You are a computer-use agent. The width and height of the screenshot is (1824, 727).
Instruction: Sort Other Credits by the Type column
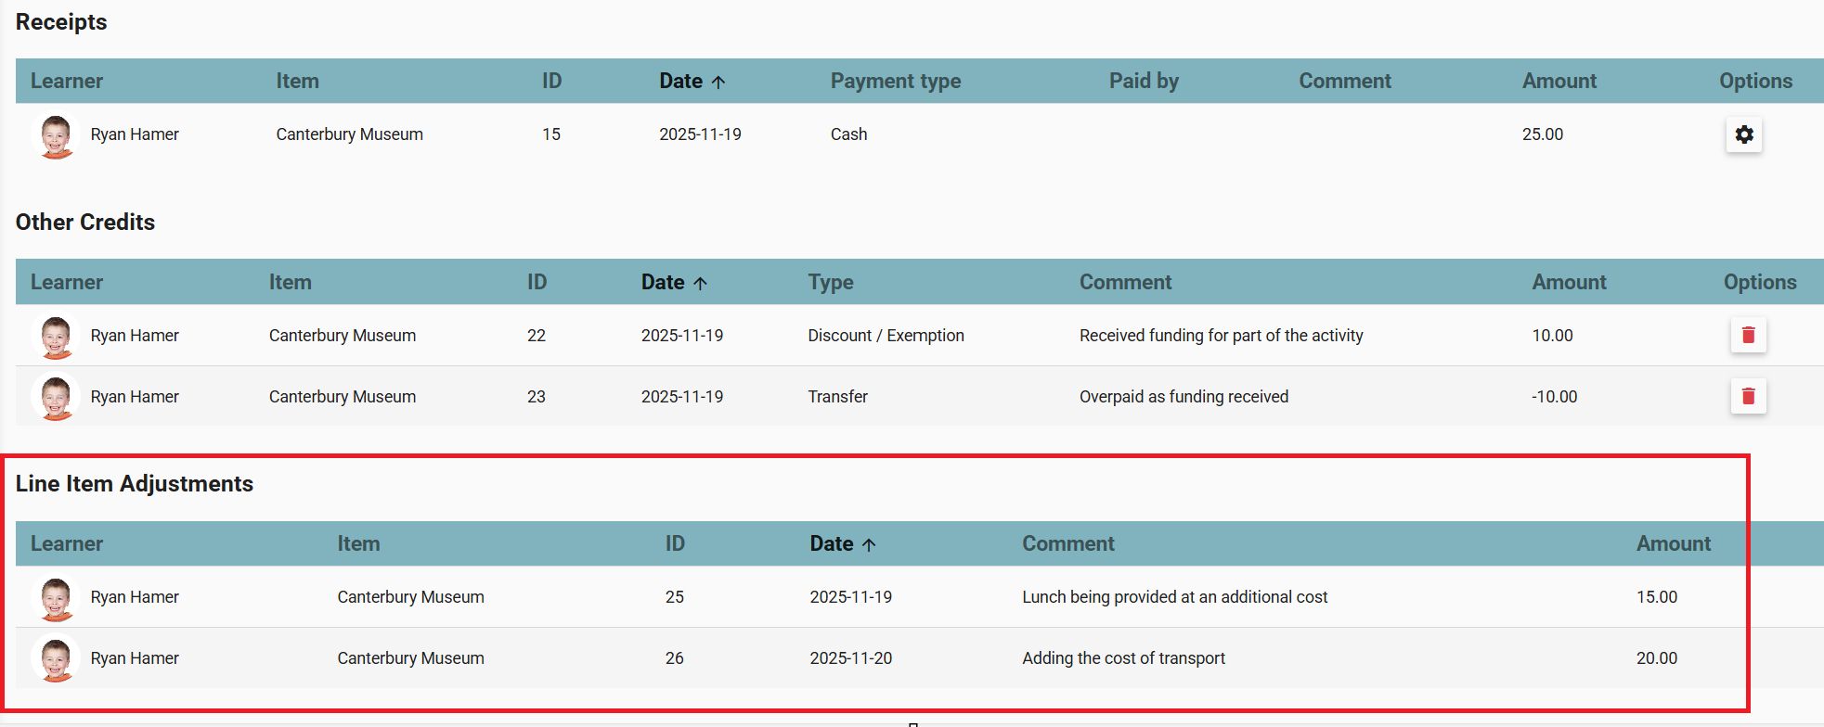(x=830, y=283)
